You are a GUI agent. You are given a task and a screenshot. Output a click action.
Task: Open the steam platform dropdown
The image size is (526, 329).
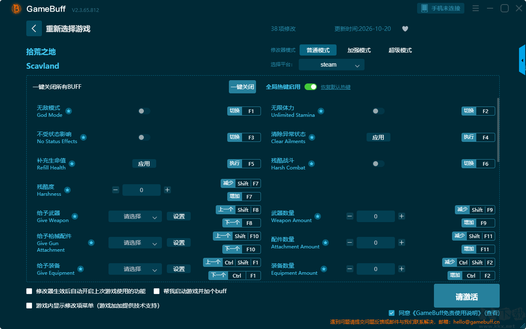point(332,65)
